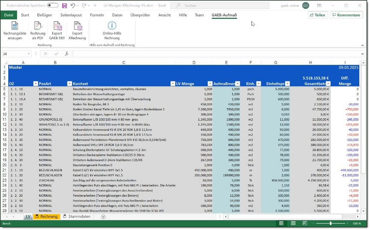This screenshot has height=230, width=370.
Task: Open Online-Hilfe Rechnung
Action: 112,31
